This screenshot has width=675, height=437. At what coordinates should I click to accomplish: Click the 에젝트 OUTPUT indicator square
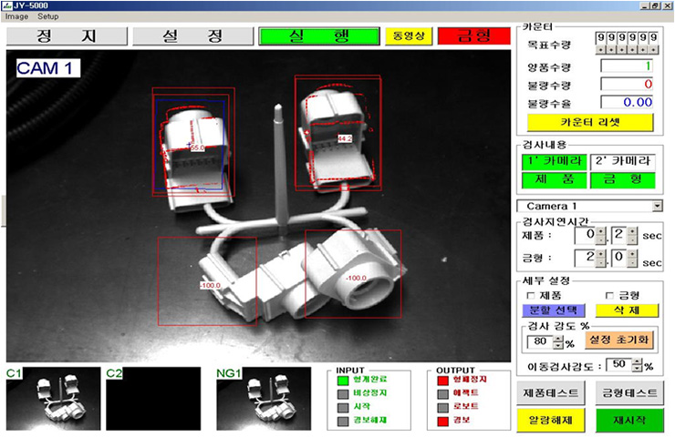[445, 392]
